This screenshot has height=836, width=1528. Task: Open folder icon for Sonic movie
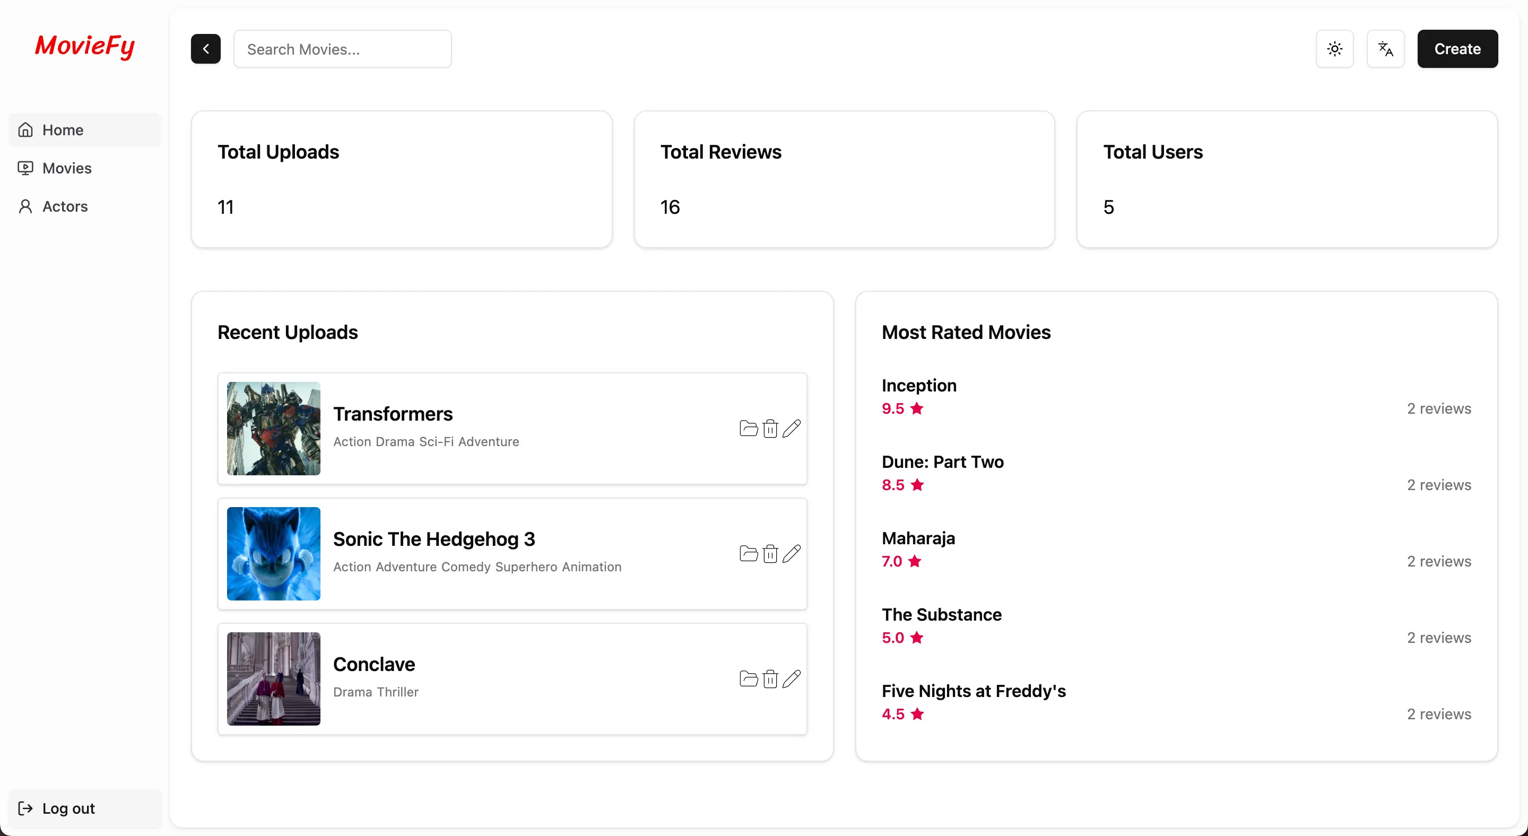(x=749, y=553)
